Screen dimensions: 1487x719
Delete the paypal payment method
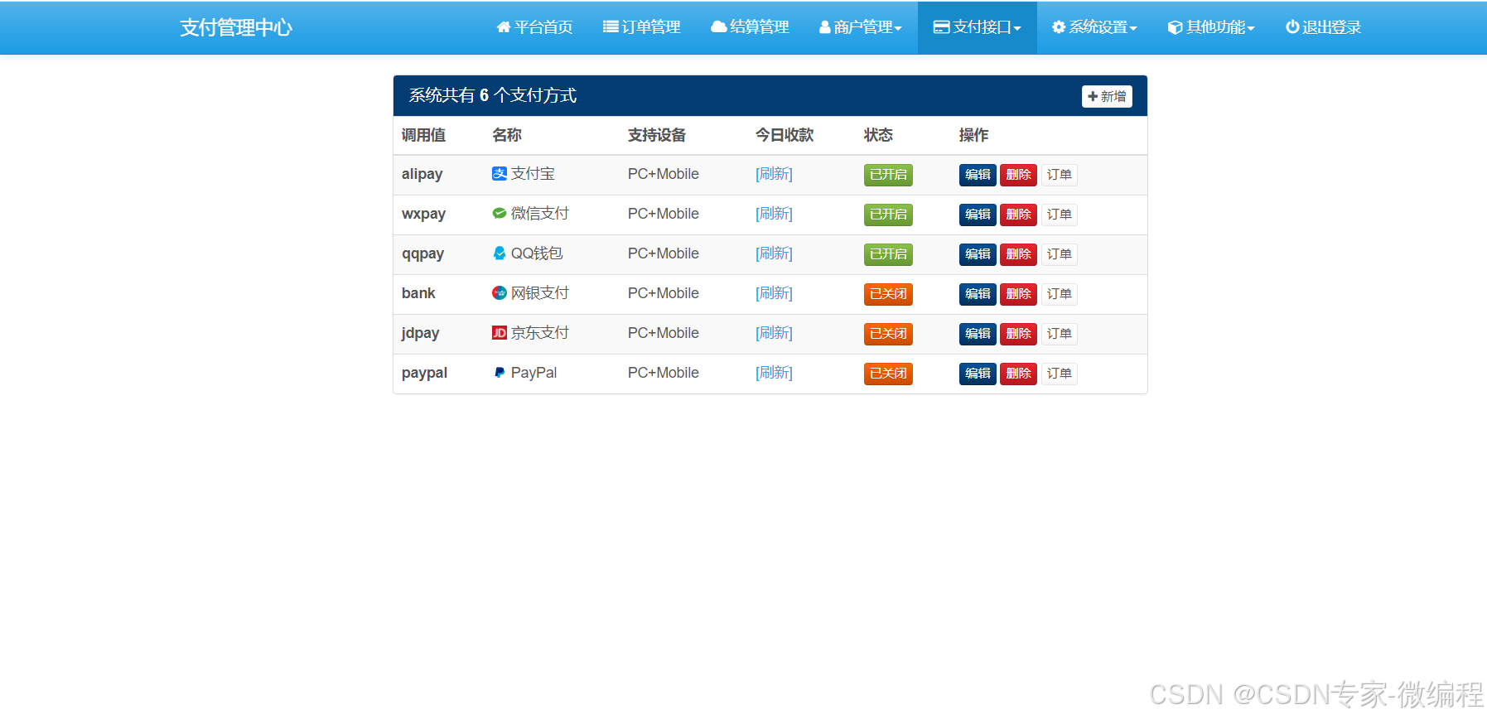1018,374
